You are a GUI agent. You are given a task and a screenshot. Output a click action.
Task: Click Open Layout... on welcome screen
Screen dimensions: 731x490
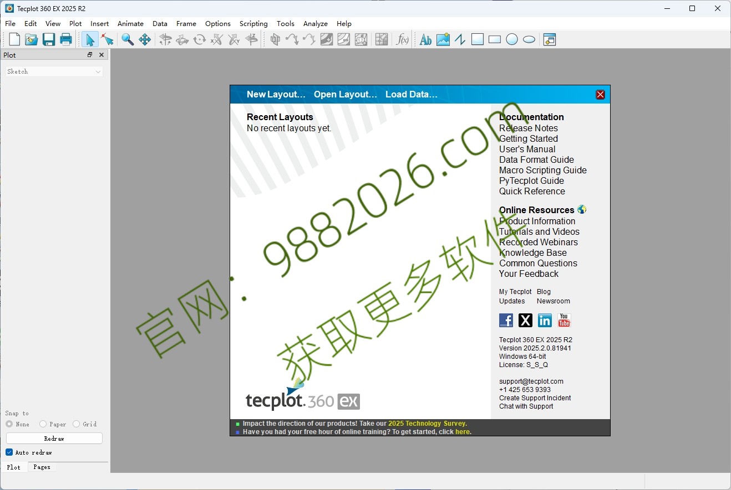(x=346, y=94)
